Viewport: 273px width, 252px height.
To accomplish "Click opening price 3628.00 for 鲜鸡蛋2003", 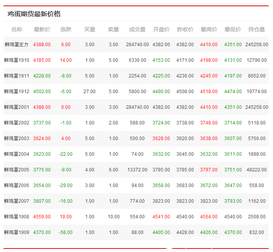I will [161, 139].
